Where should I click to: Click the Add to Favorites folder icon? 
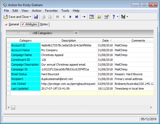pyautogui.click(x=99, y=17)
